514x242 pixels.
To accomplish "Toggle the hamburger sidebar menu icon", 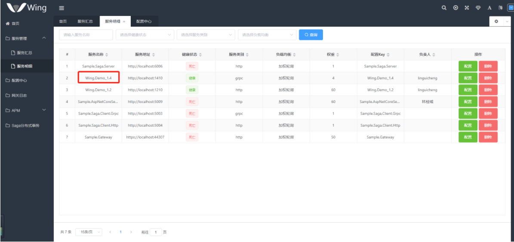I will tap(62, 8).
